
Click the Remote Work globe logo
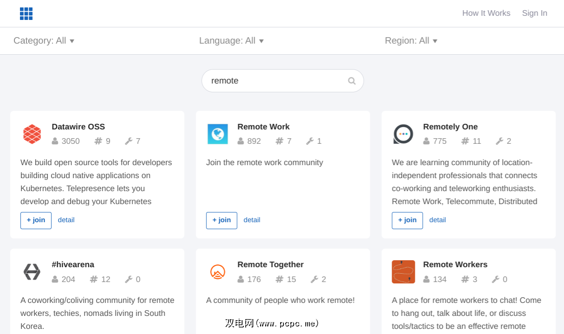pyautogui.click(x=217, y=134)
